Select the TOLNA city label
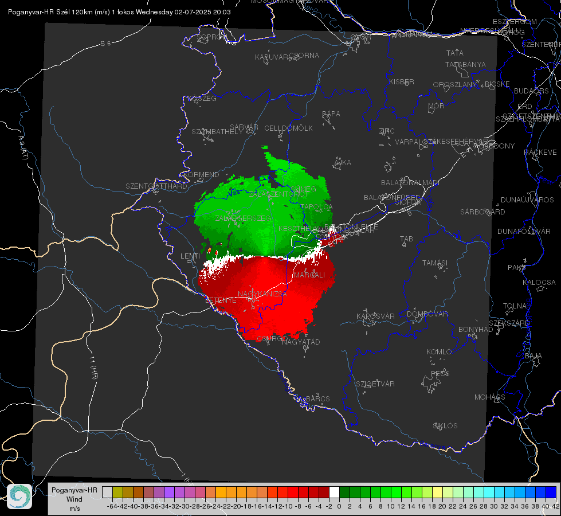 (x=515, y=306)
